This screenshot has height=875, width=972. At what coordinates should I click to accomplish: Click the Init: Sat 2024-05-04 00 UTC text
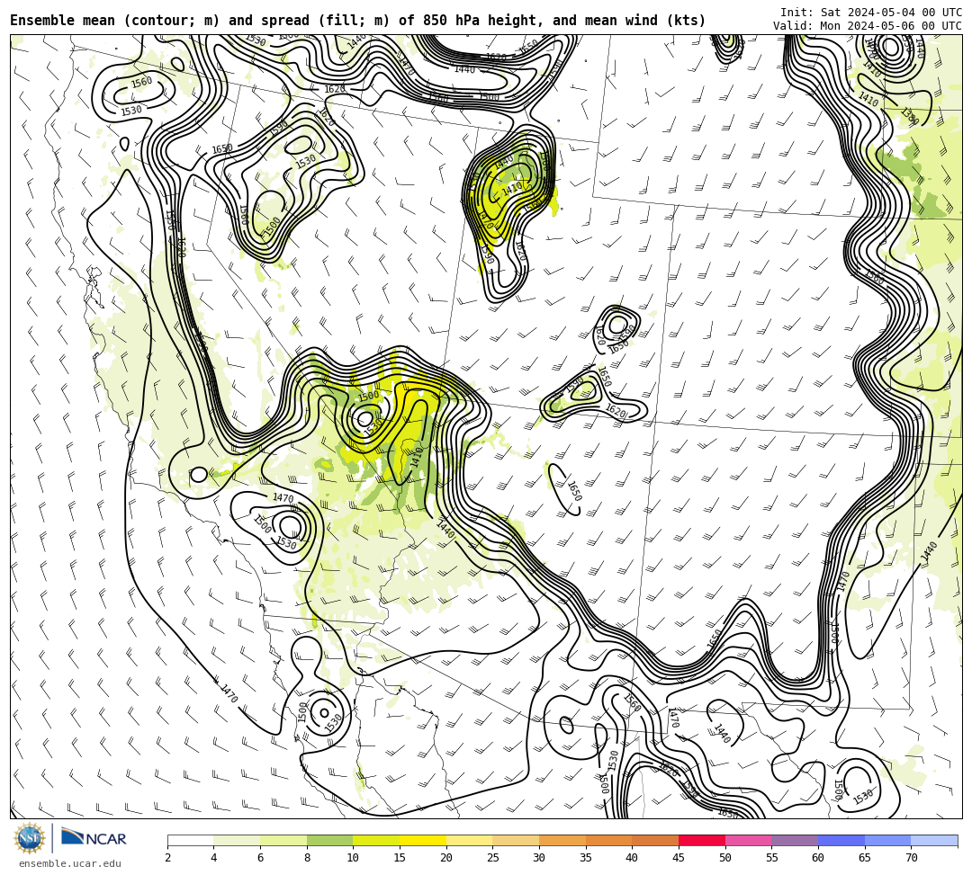tap(871, 13)
